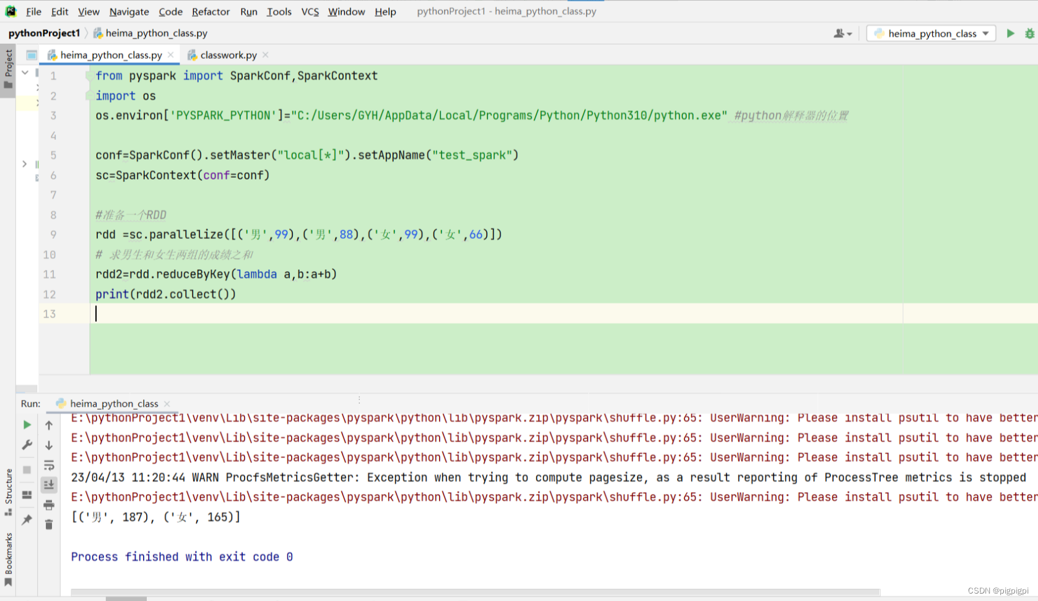Click PyCharm application logo icon
Image resolution: width=1038 pixels, height=601 pixels.
click(x=11, y=11)
